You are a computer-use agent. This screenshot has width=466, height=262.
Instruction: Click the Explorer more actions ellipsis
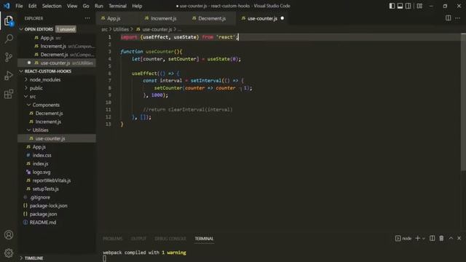click(87, 18)
